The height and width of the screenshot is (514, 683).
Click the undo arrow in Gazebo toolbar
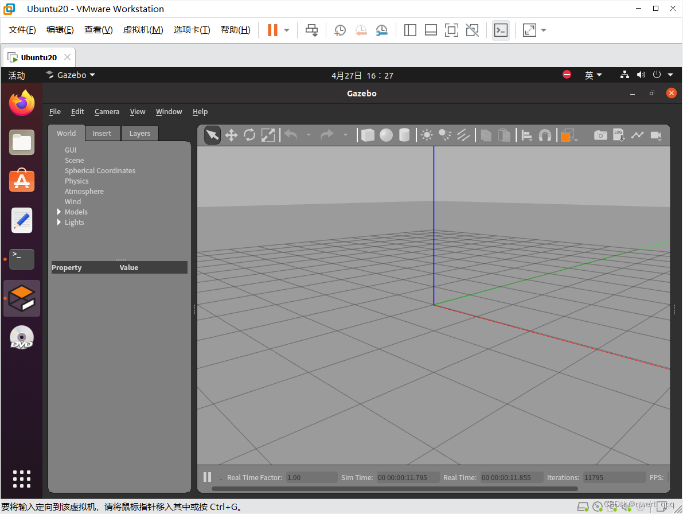click(x=291, y=135)
